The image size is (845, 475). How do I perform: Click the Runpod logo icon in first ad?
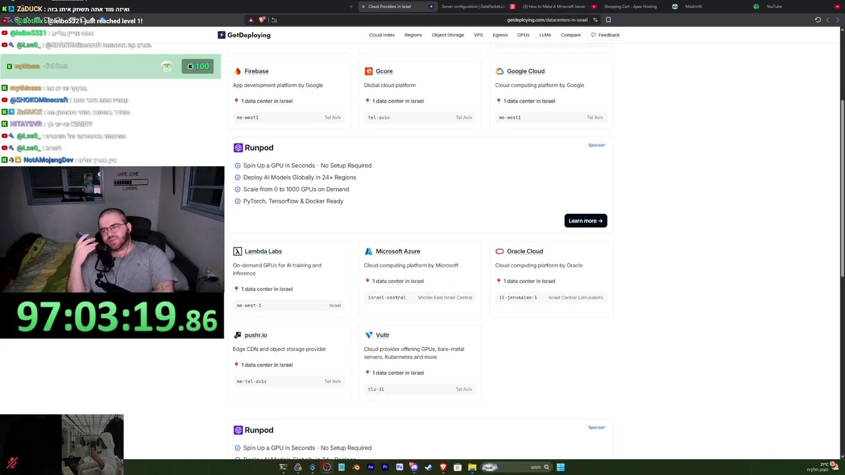(238, 148)
